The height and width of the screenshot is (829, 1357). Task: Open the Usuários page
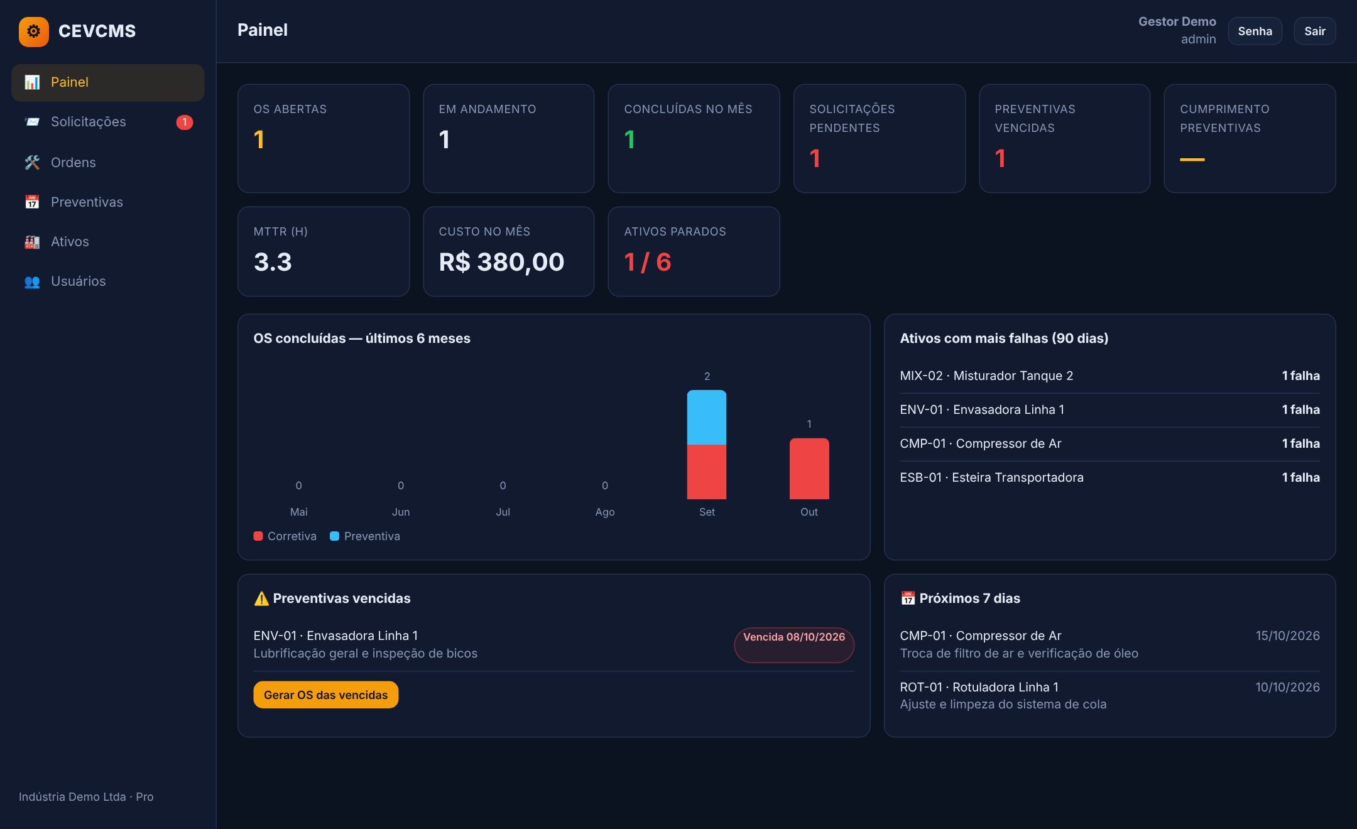108,281
